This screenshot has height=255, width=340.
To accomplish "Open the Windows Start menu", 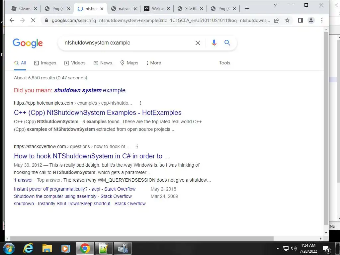I will 9,248.
